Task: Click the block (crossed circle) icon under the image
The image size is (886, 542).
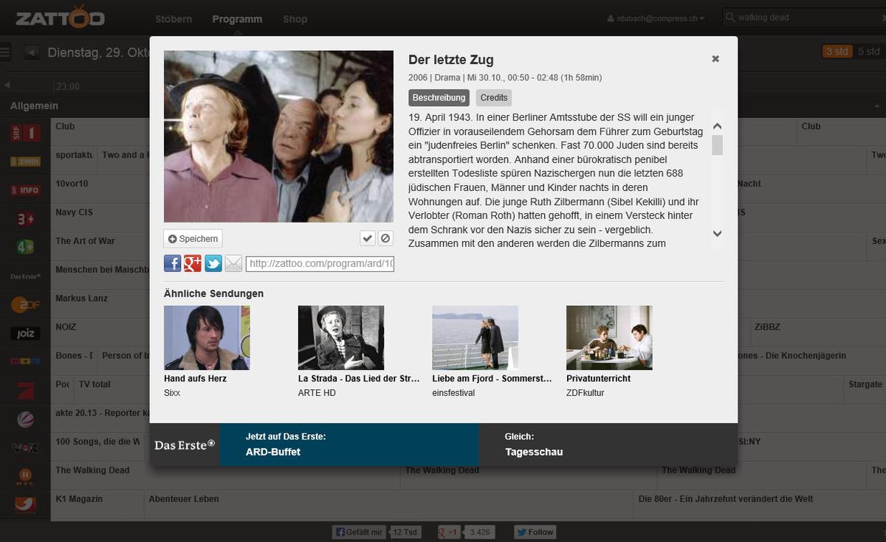Action: tap(385, 237)
